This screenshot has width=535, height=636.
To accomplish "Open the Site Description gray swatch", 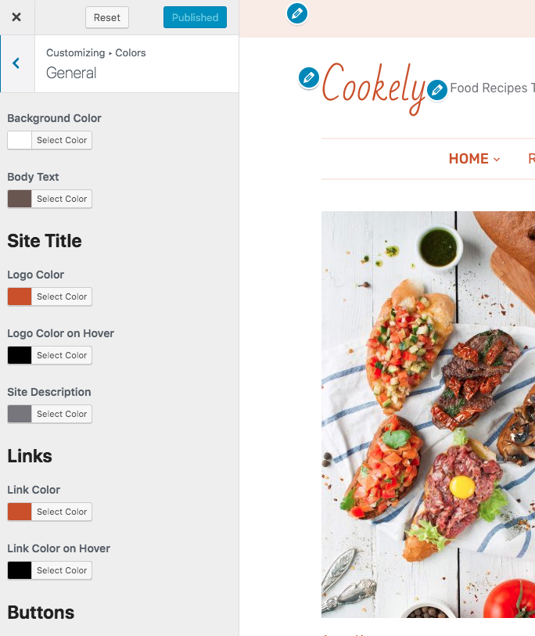I will (x=20, y=414).
